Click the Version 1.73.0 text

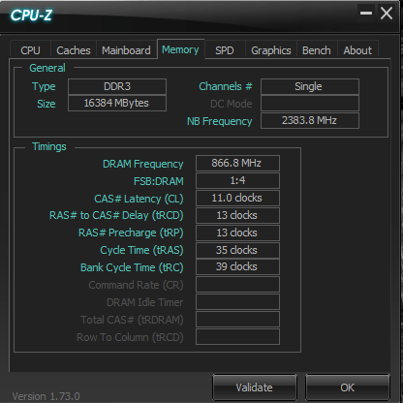(x=46, y=396)
